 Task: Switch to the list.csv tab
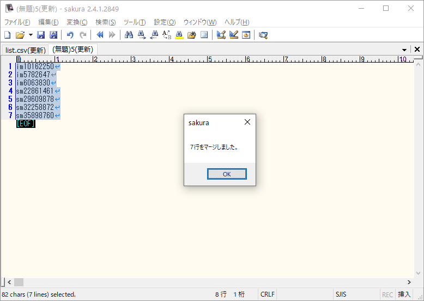(25, 50)
